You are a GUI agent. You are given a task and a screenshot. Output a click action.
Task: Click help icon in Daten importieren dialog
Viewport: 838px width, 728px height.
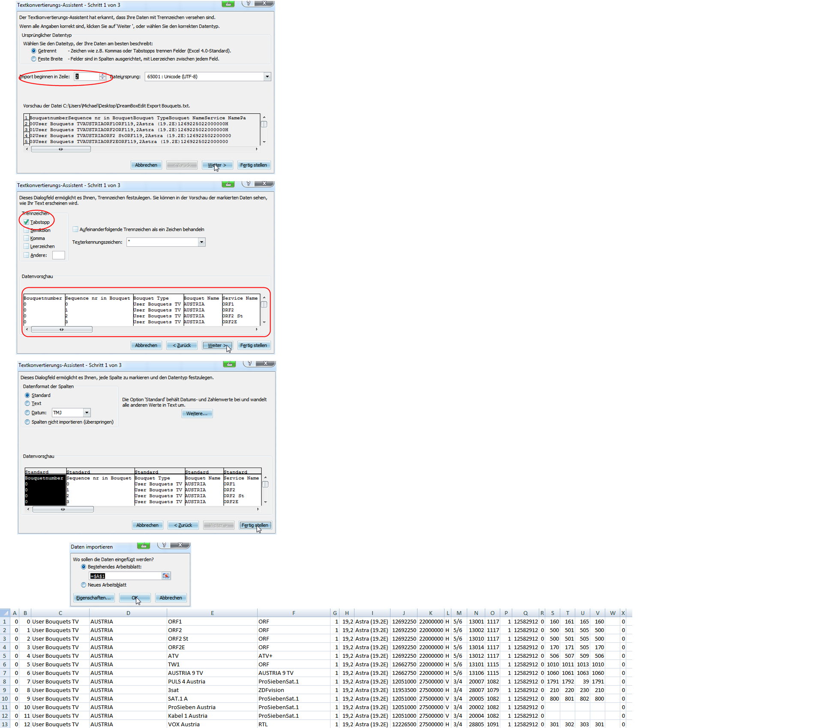(164, 545)
